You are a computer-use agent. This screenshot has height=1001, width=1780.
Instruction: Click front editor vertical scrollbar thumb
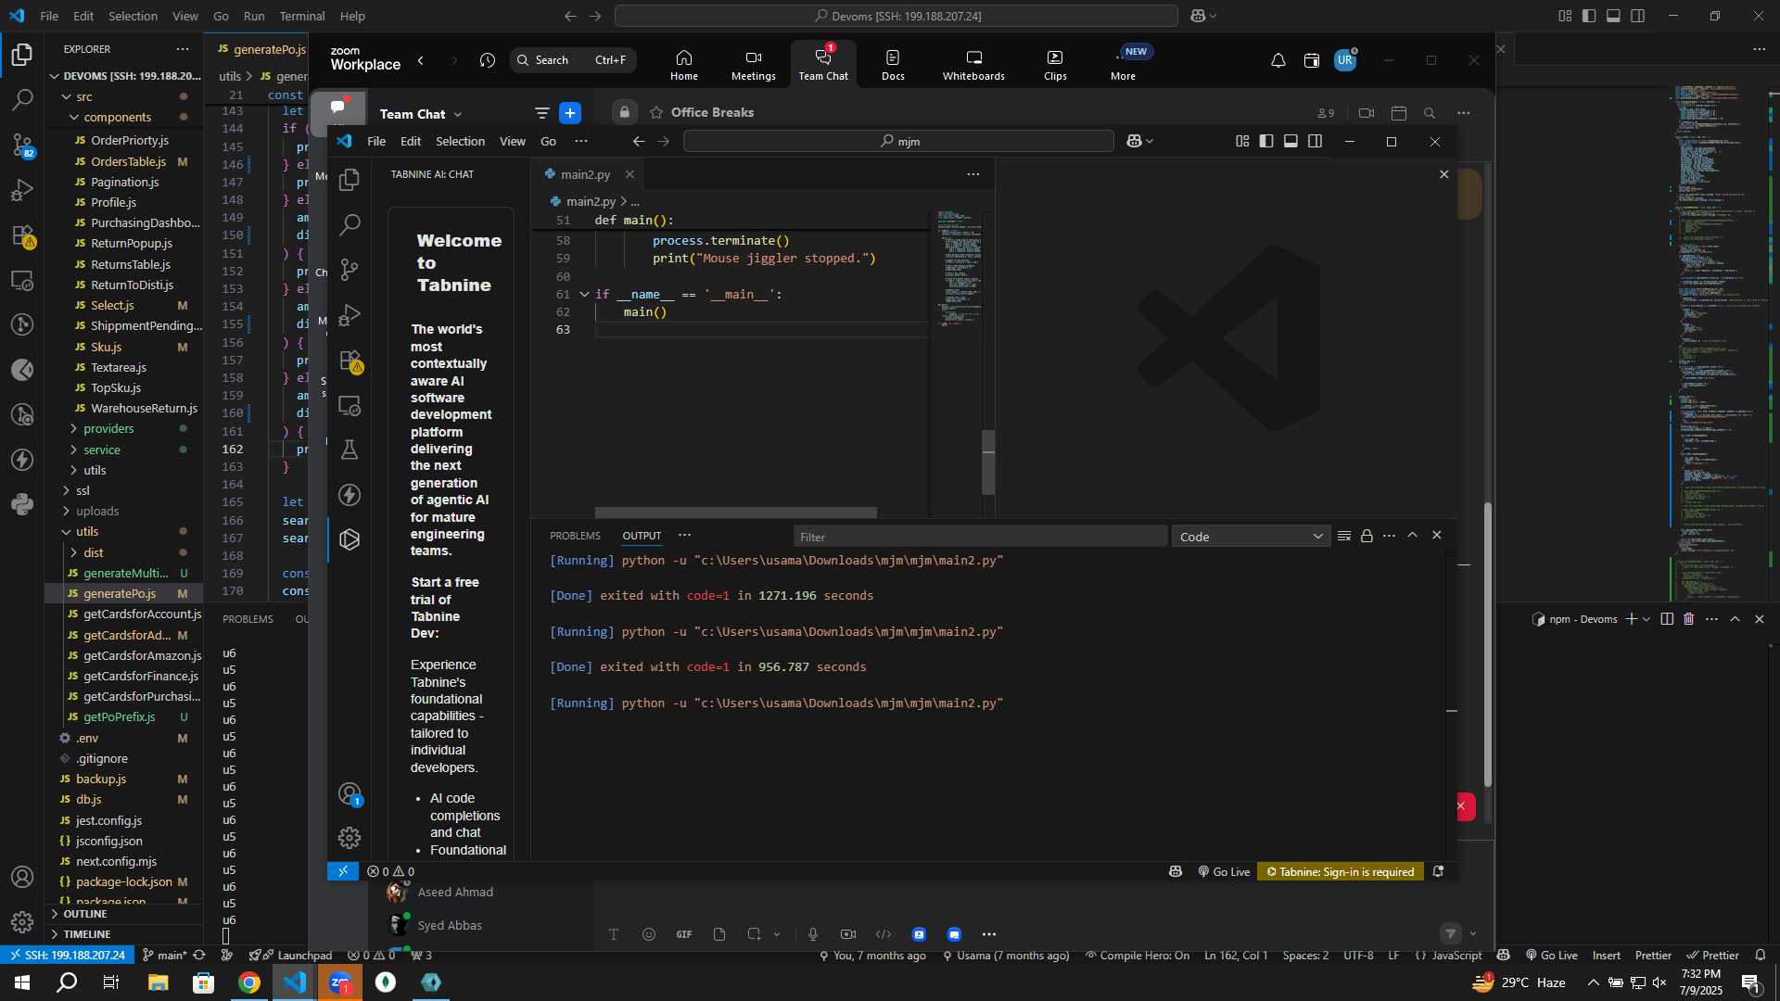988,462
